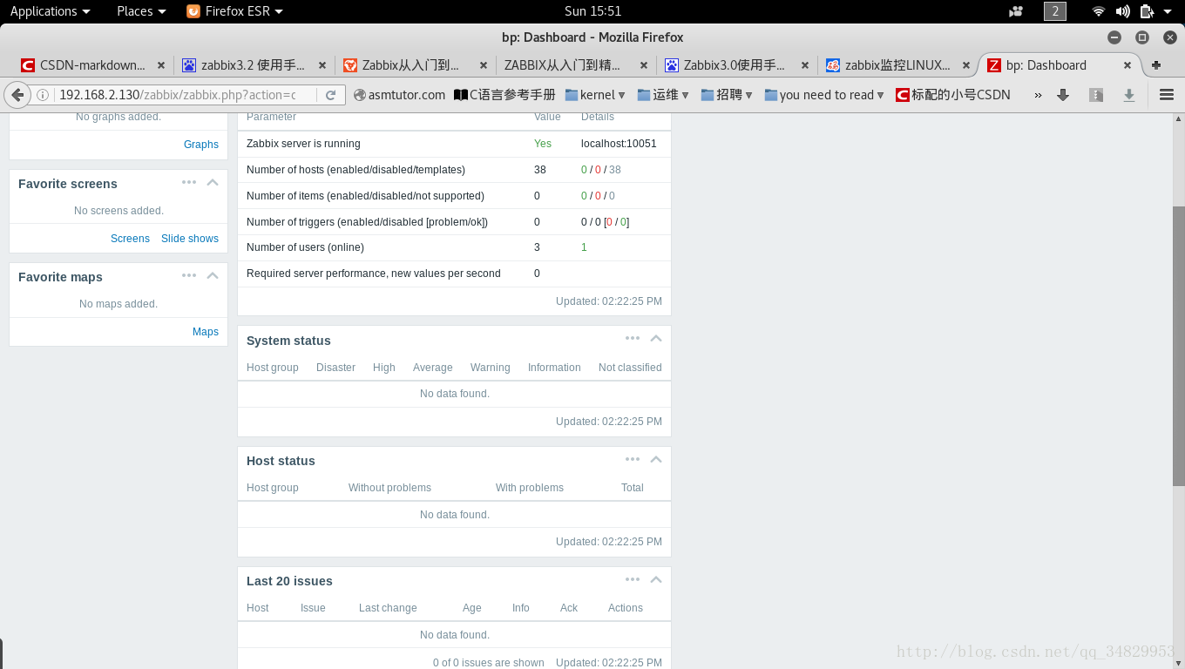The height and width of the screenshot is (669, 1185).
Task: Open System status widget options dots
Action: (633, 338)
